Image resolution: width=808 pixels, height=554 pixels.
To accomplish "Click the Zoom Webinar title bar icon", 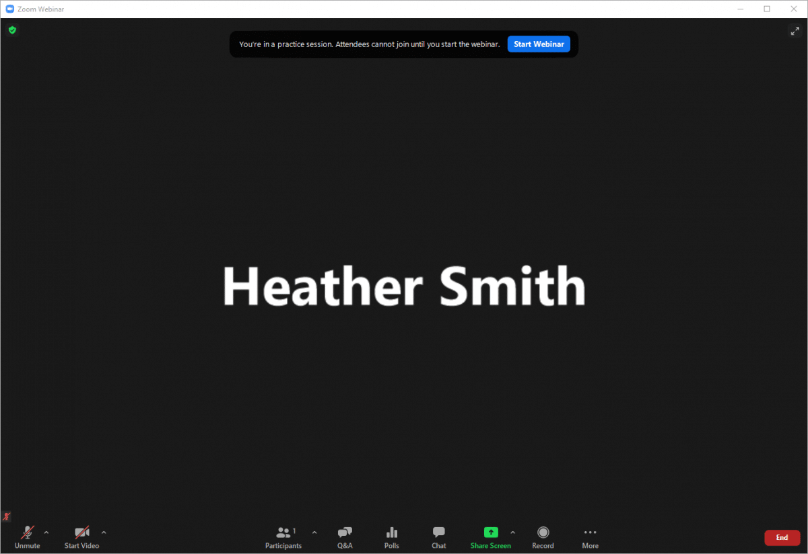I will pos(8,9).
